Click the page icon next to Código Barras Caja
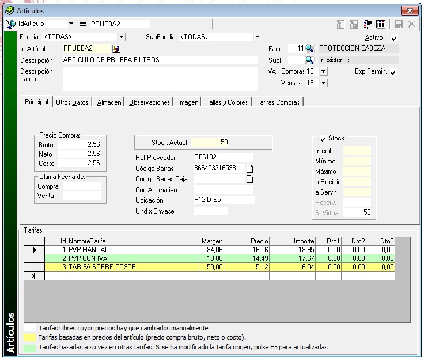This screenshot has width=424, height=362. pos(249,179)
